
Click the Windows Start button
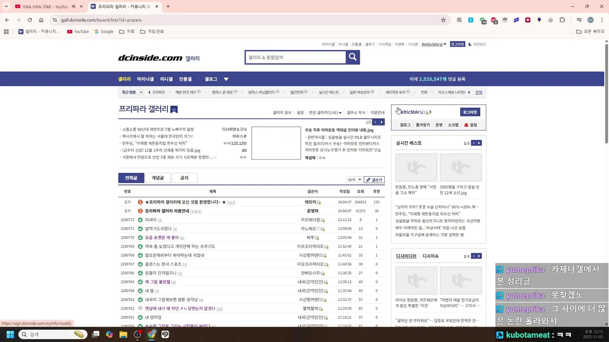coord(10,334)
